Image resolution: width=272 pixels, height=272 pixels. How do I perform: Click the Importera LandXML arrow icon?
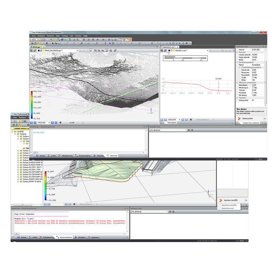click(x=221, y=201)
